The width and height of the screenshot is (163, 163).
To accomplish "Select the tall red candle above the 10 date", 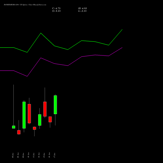I will click(x=29, y=113).
